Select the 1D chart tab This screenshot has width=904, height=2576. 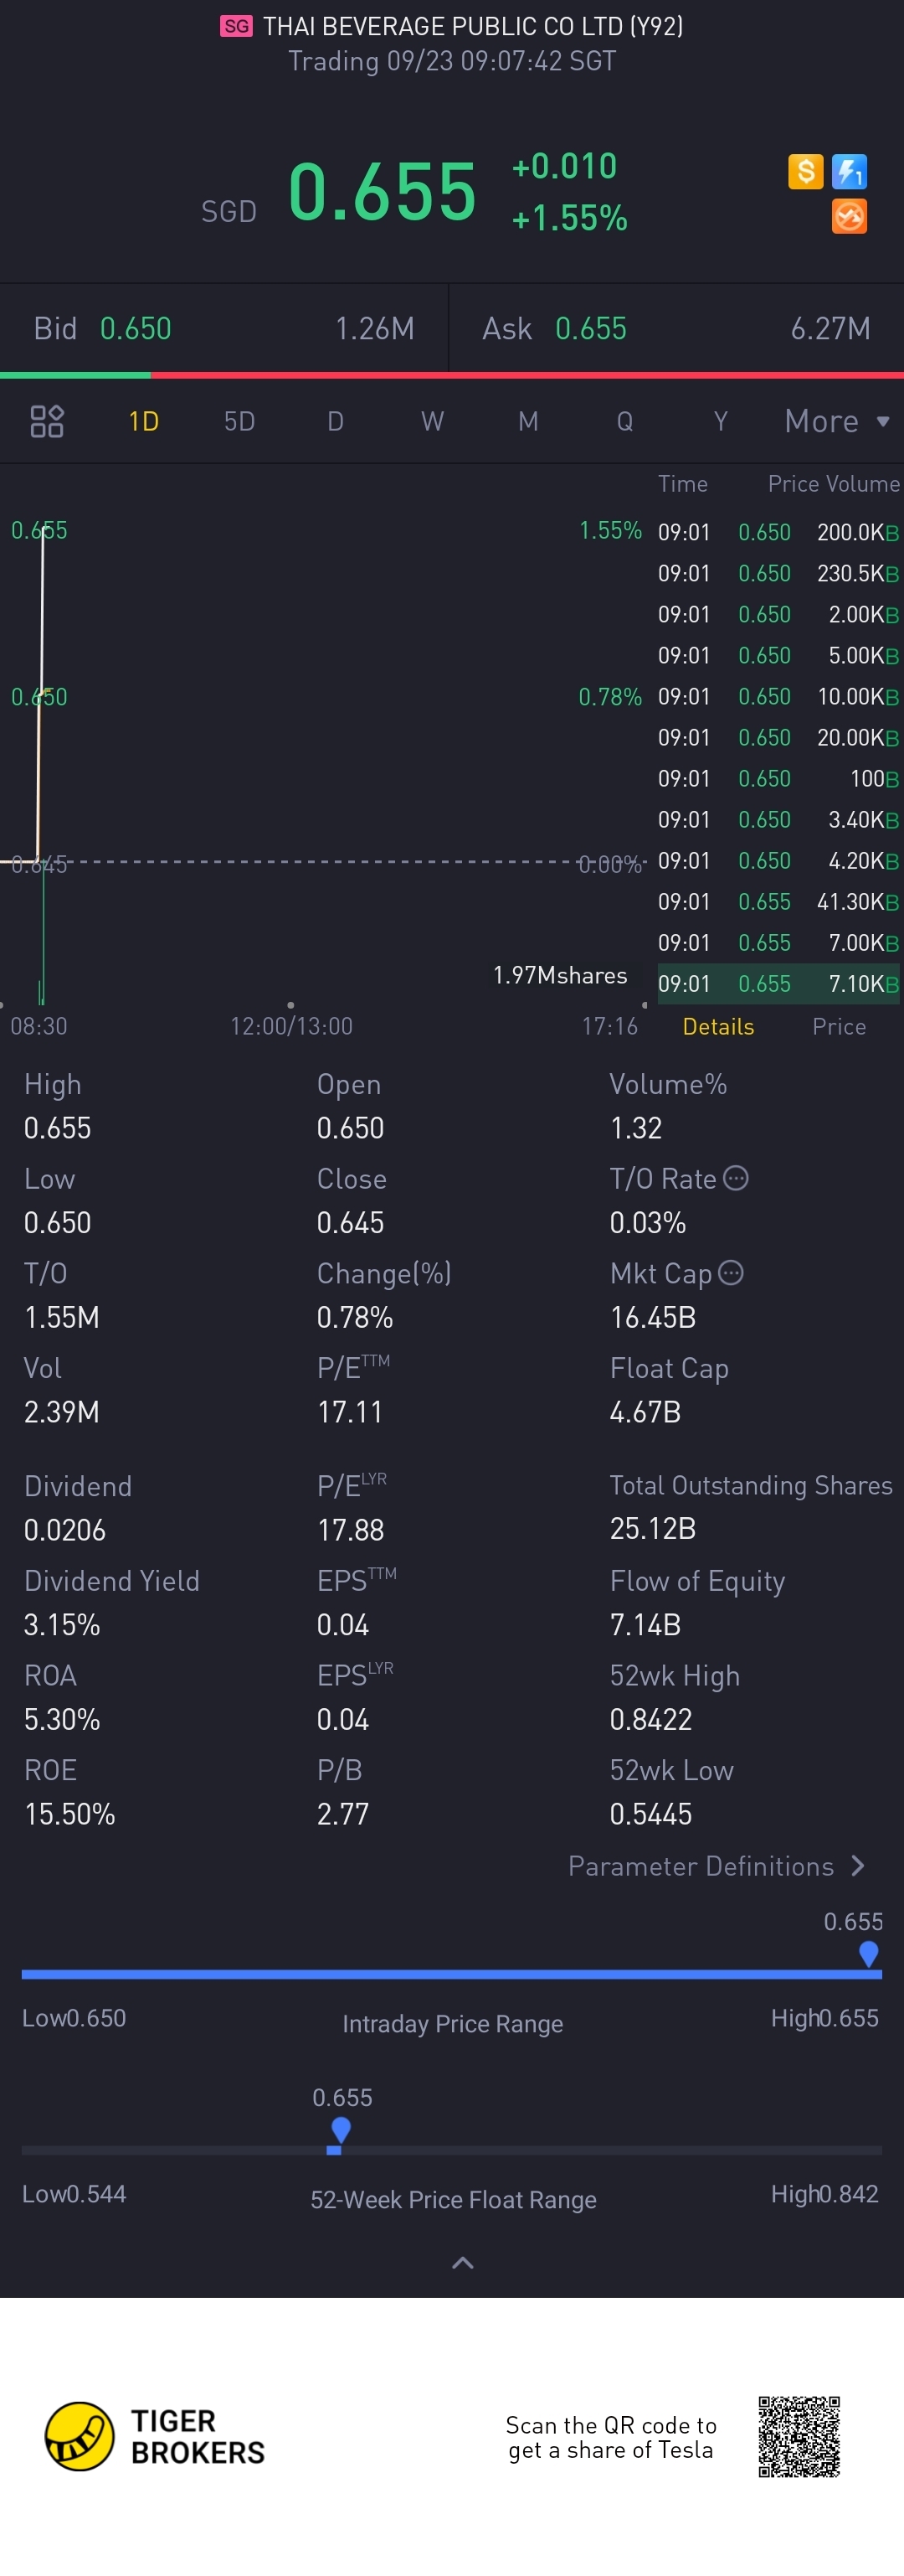pyautogui.click(x=144, y=421)
